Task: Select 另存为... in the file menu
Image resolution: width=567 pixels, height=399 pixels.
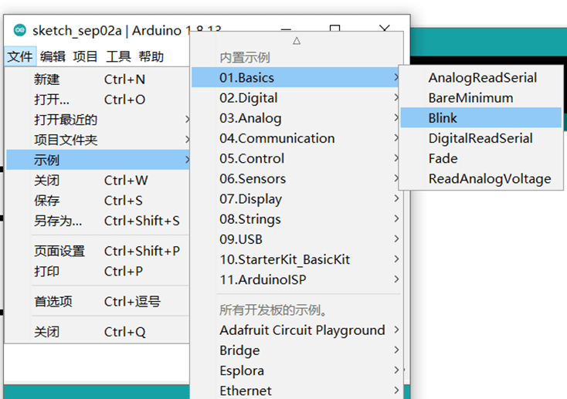Action: [97, 221]
